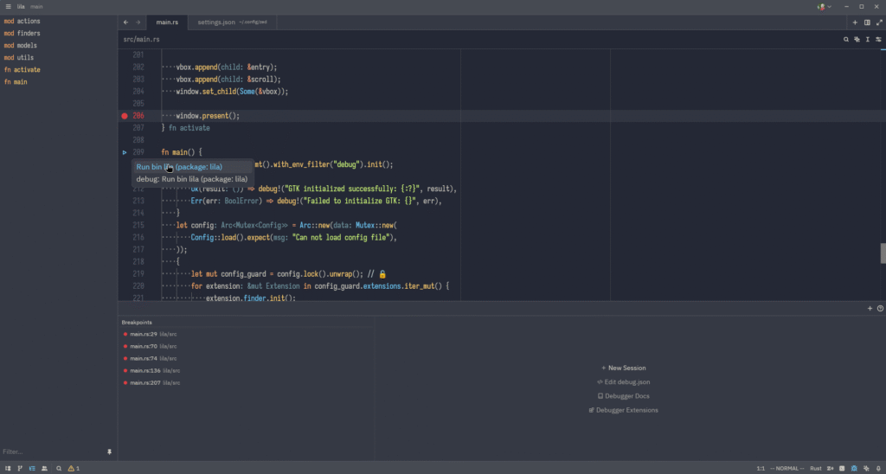
Task: Open project search magnifier in status bar
Action: coord(59,468)
